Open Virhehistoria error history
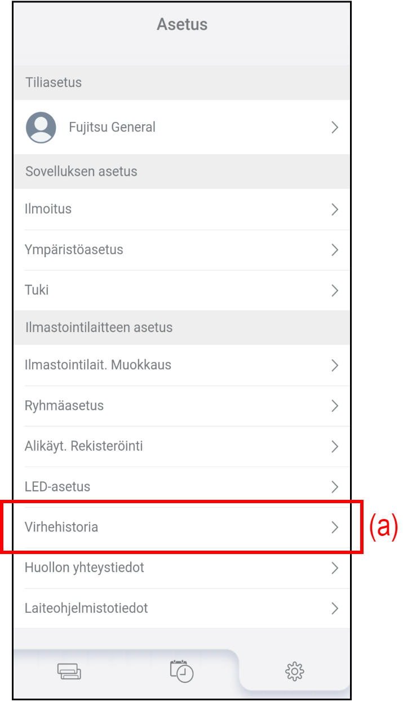Screen dimensions: 403x702 pos(61,527)
